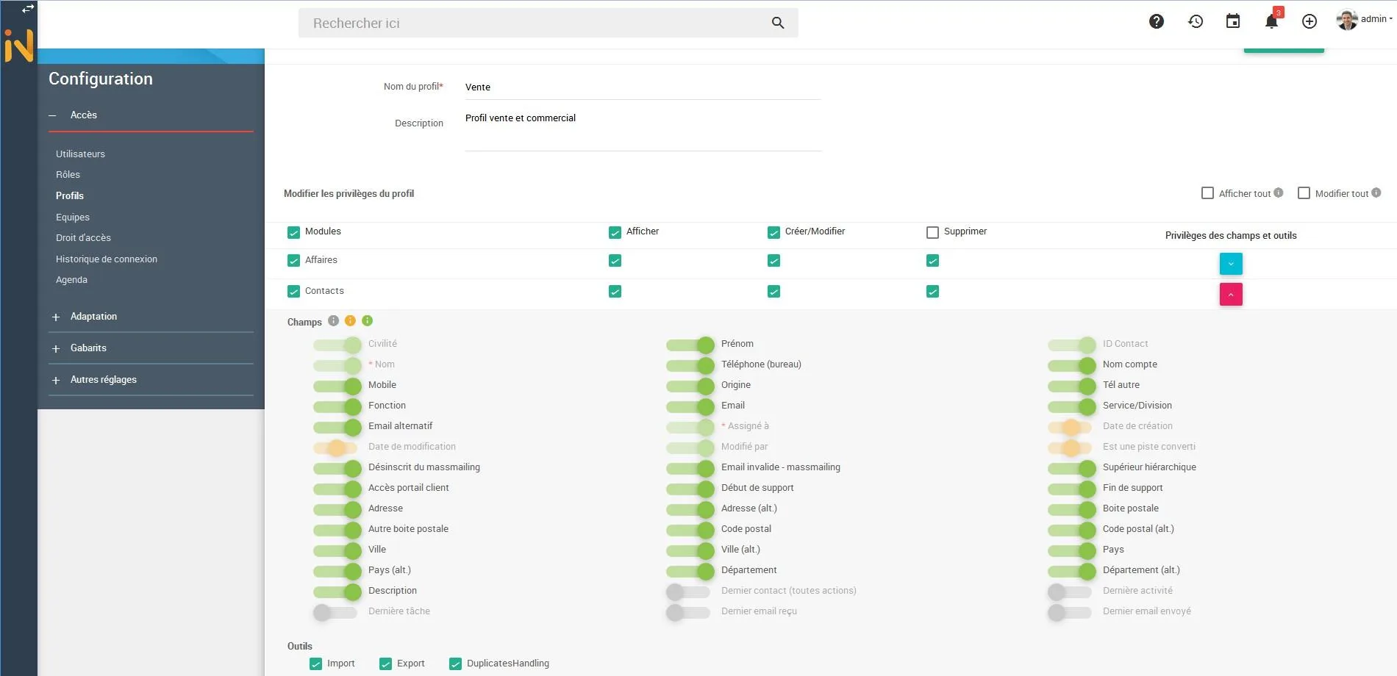
Task: Click the Configuration heading
Action: pyautogui.click(x=101, y=79)
